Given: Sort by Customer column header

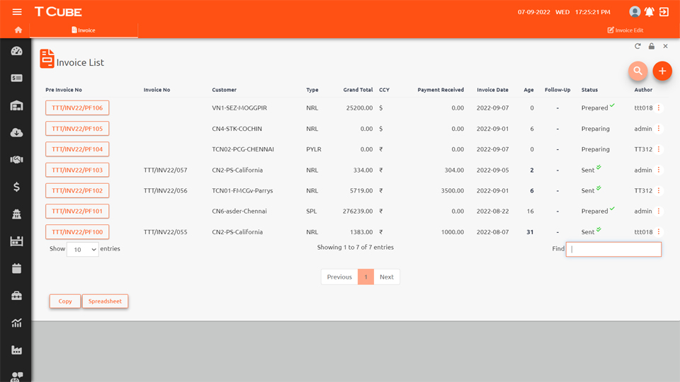Looking at the screenshot, I should coord(225,90).
